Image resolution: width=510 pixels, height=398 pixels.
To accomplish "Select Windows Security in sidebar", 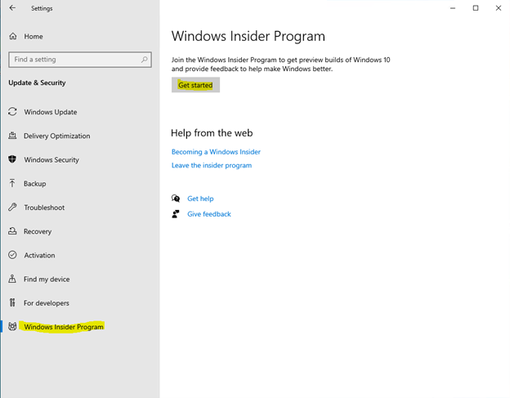I will click(51, 159).
